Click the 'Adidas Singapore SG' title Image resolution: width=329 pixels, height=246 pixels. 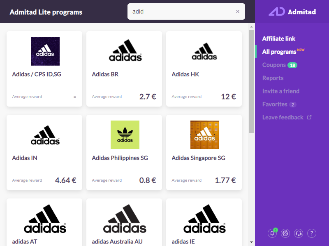[199, 158]
